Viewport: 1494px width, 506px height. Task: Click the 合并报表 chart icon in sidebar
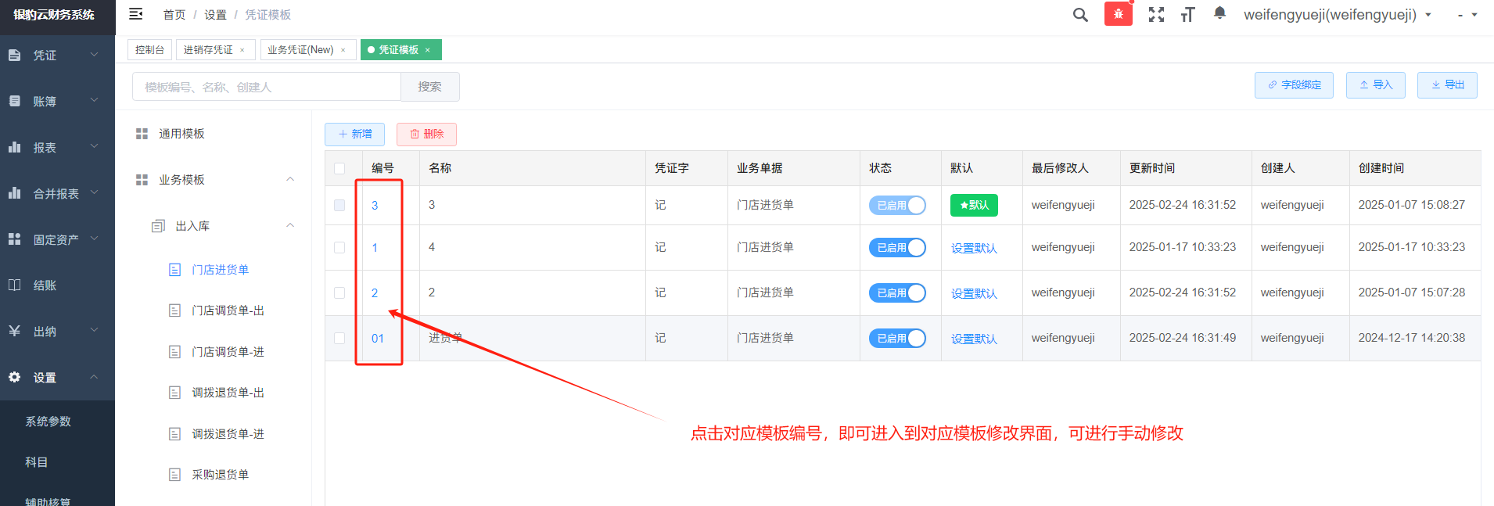(14, 193)
